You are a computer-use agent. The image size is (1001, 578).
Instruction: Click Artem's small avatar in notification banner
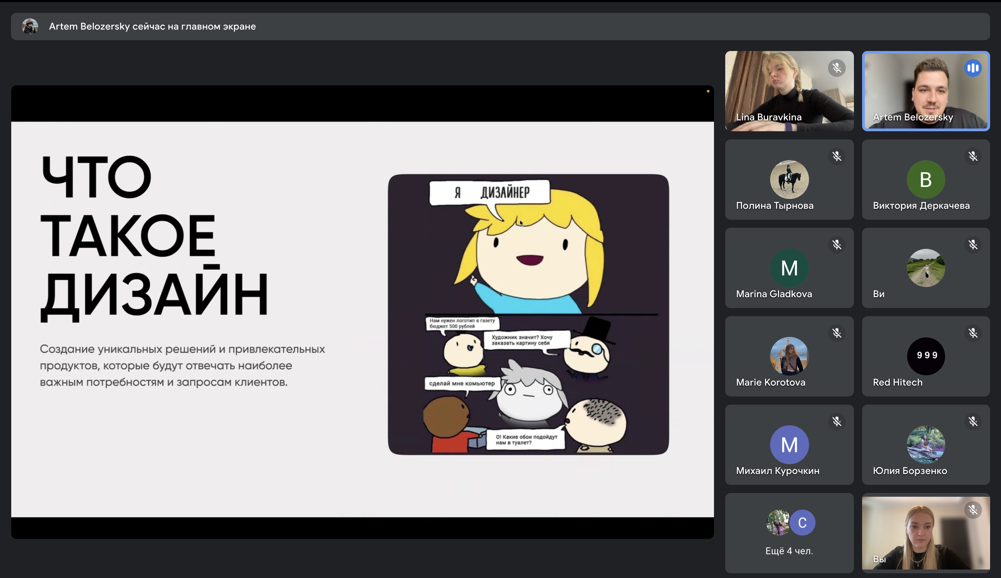click(x=30, y=27)
